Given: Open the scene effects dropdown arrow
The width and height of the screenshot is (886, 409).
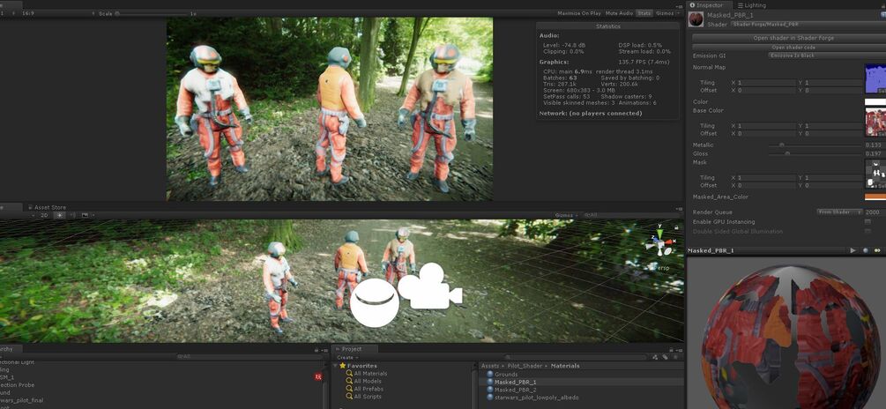Looking at the screenshot, I should tap(92, 215).
